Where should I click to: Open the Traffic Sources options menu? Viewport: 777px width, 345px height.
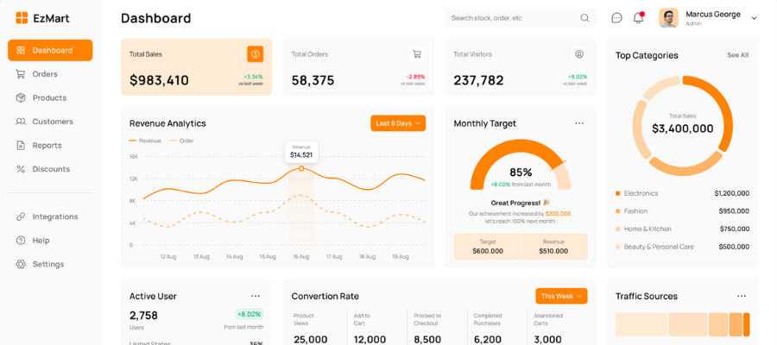click(742, 296)
